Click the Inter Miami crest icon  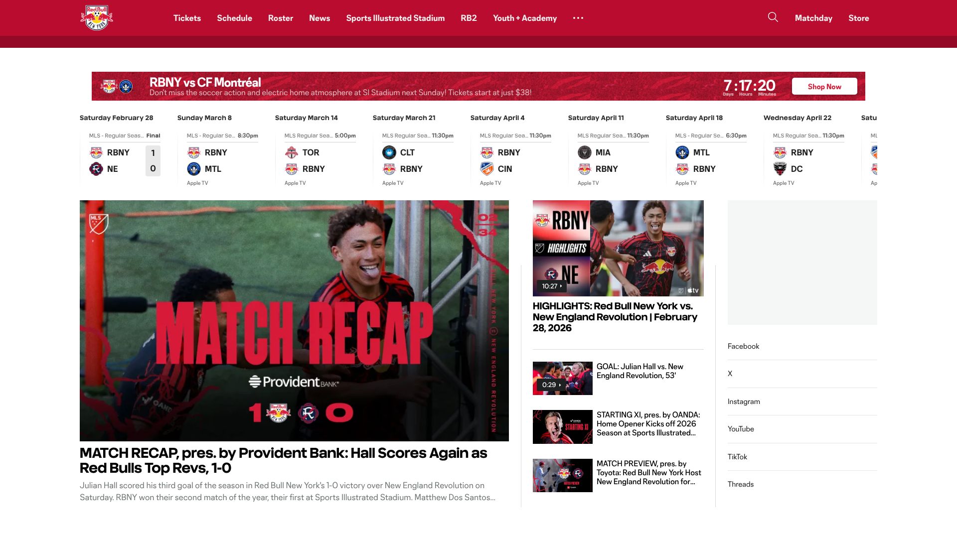click(x=585, y=152)
